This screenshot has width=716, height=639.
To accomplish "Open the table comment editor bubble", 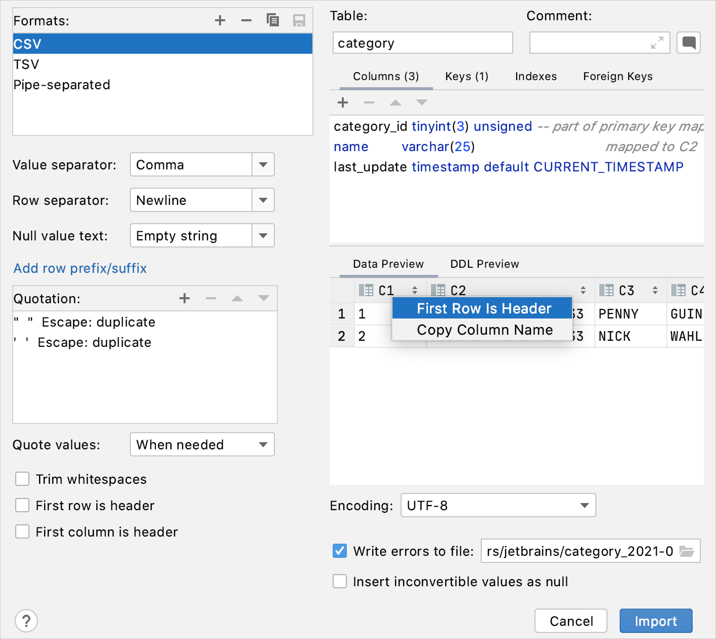I will [x=688, y=43].
